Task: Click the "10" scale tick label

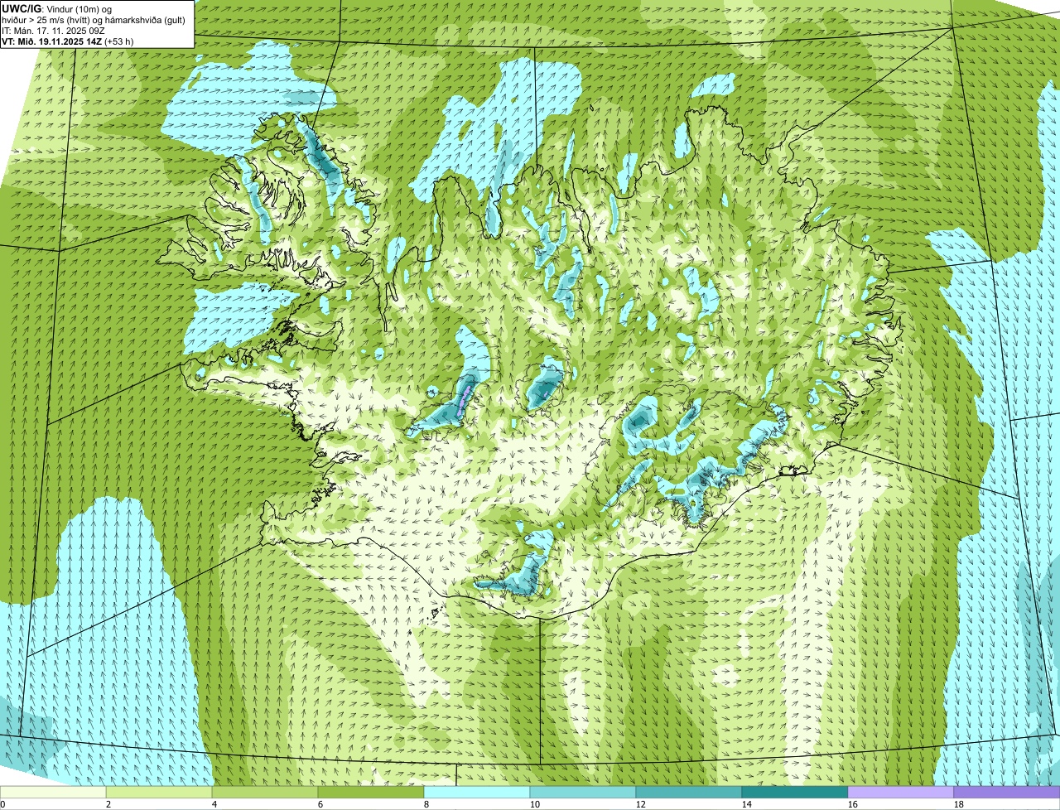Action: coord(535,804)
